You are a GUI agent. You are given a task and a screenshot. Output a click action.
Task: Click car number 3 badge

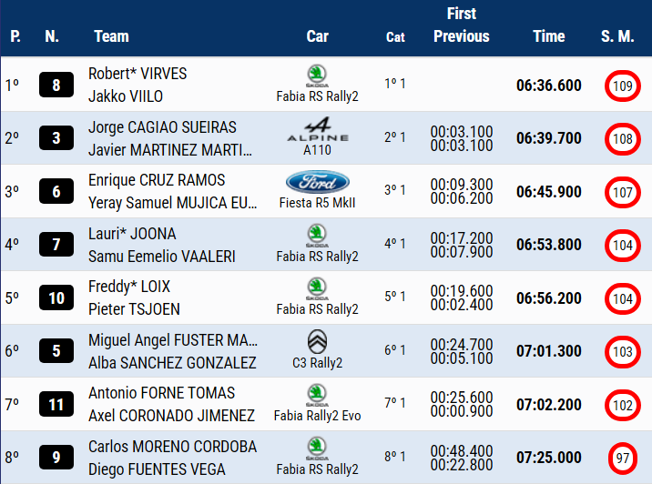coord(56,138)
